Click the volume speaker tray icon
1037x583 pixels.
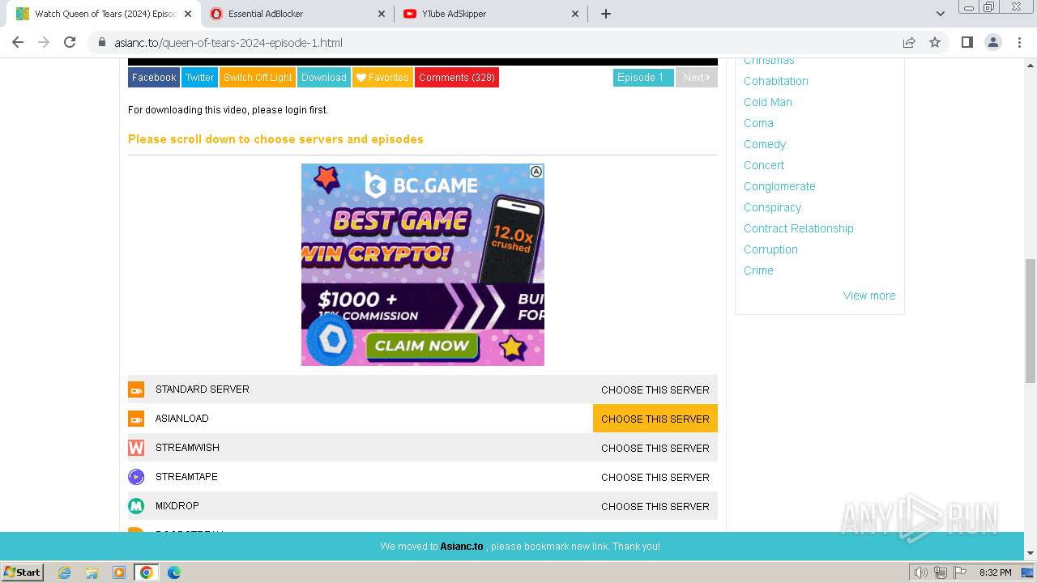point(921,572)
